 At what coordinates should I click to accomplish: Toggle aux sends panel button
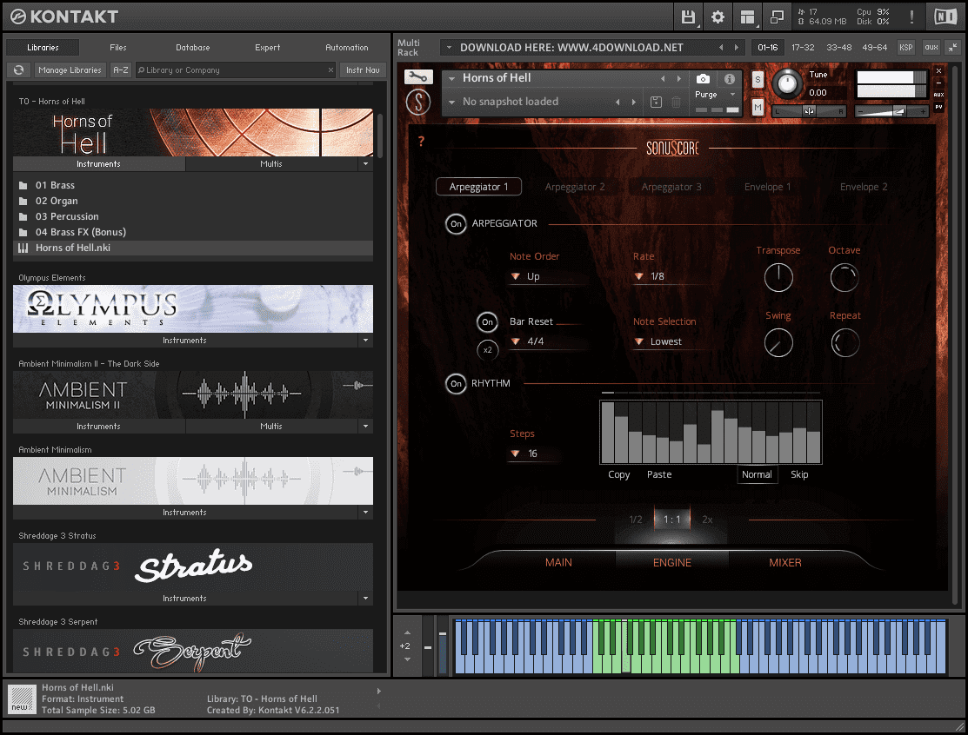pos(931,48)
